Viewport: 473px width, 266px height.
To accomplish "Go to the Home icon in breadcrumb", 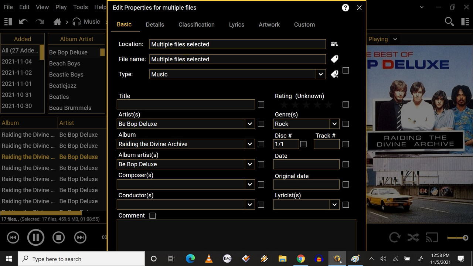I will [57, 22].
